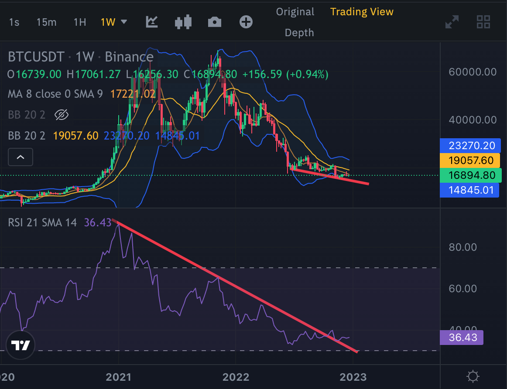The height and width of the screenshot is (389, 507).
Task: Click the 2022 label on time axis
Action: (236, 377)
